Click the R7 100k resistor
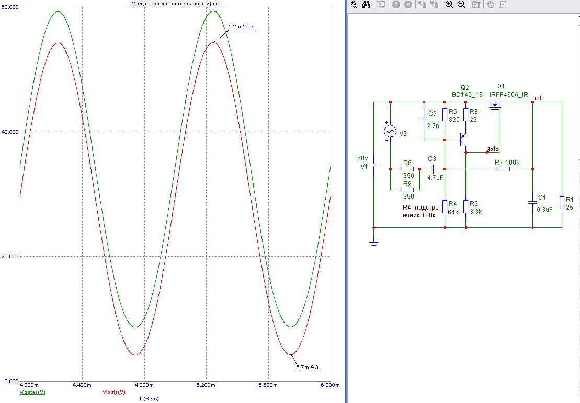The height and width of the screenshot is (403, 580). click(503, 169)
